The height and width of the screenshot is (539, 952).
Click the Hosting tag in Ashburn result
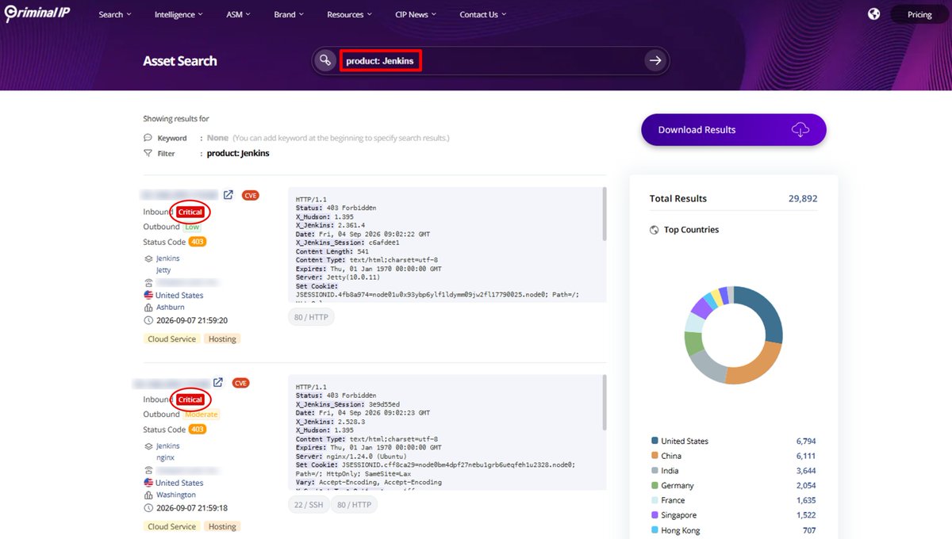pos(222,338)
